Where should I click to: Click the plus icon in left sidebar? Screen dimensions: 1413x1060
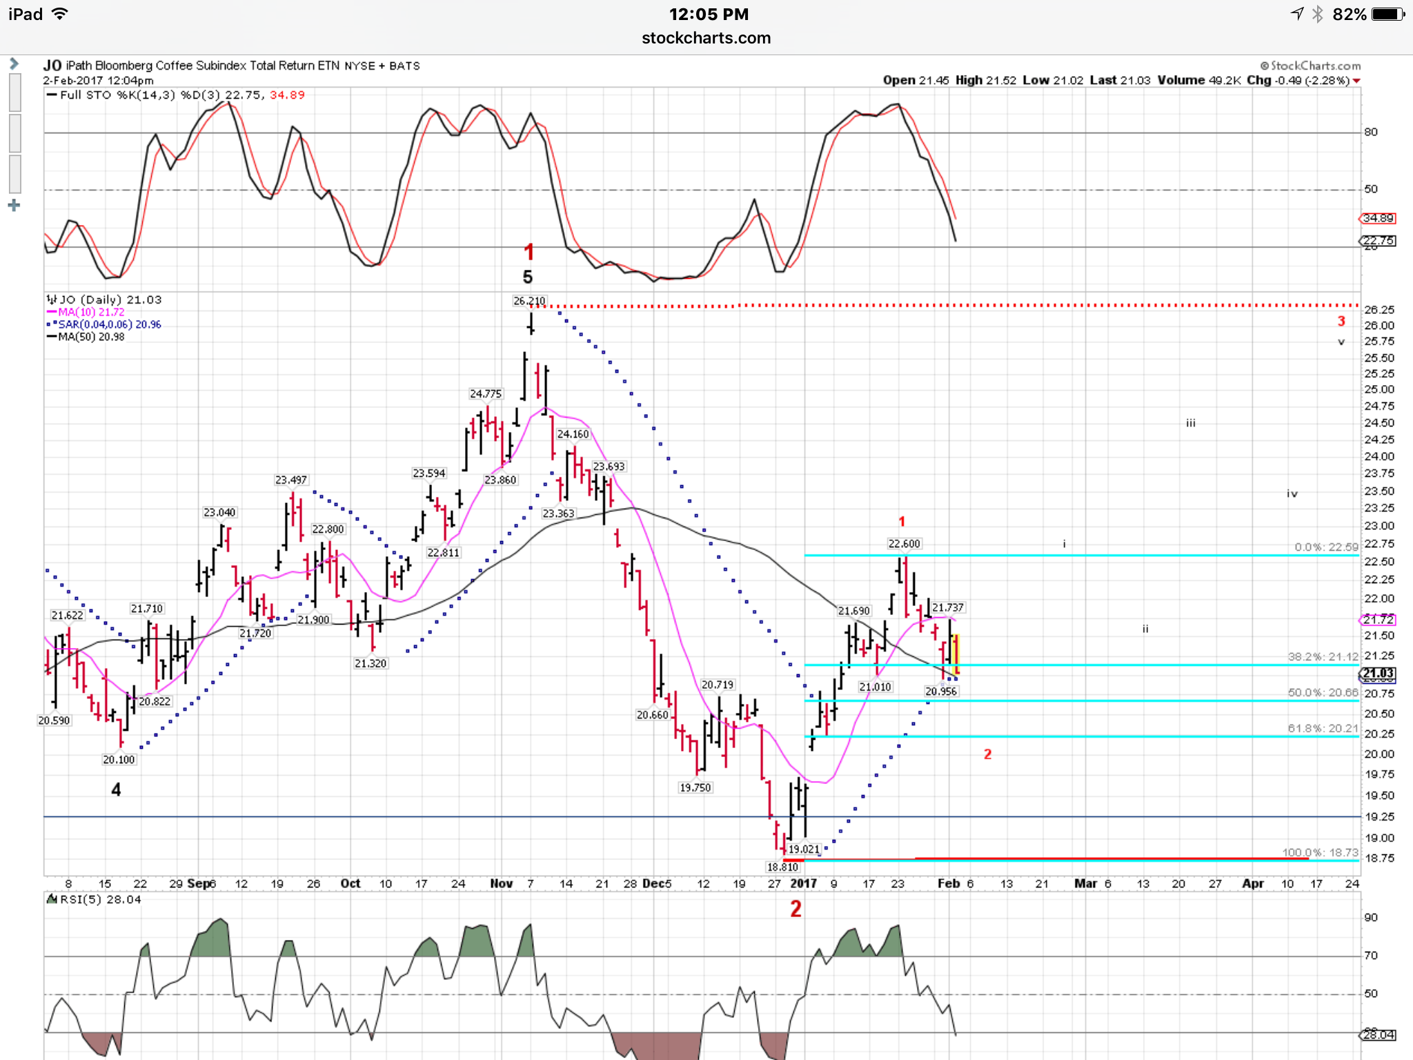[x=14, y=206]
